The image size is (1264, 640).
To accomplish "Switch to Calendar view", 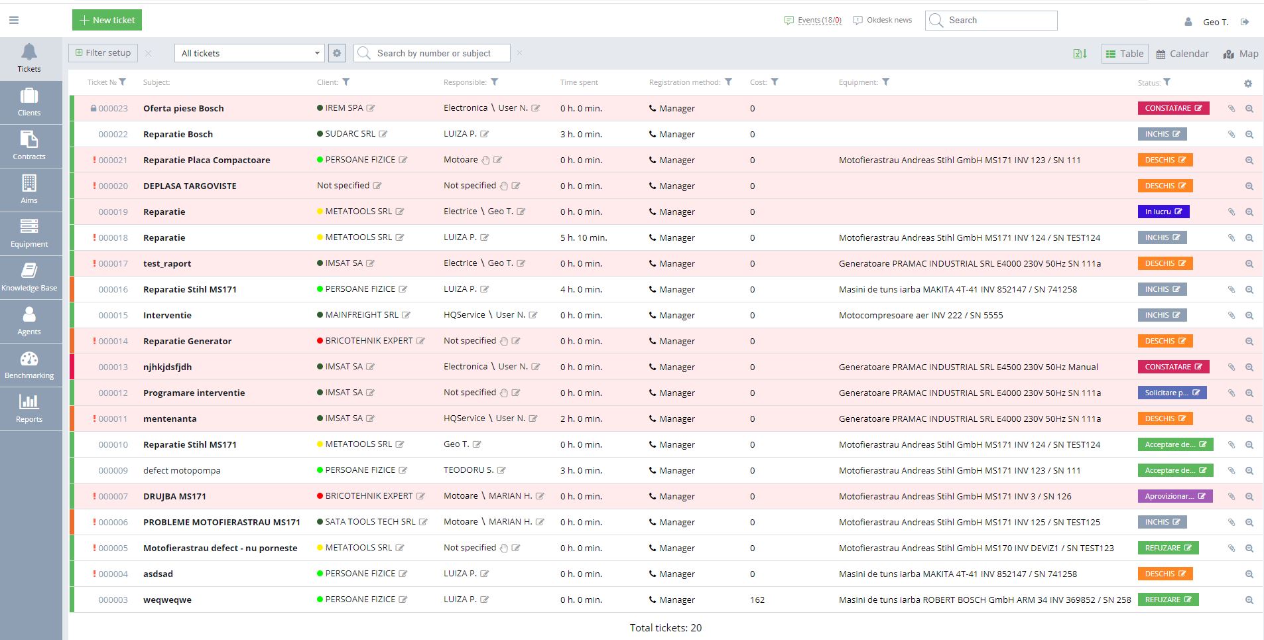I will coord(1182,54).
